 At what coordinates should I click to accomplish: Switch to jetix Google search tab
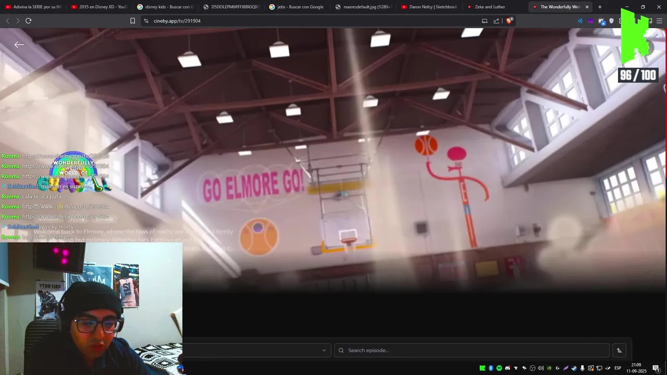[x=297, y=7]
